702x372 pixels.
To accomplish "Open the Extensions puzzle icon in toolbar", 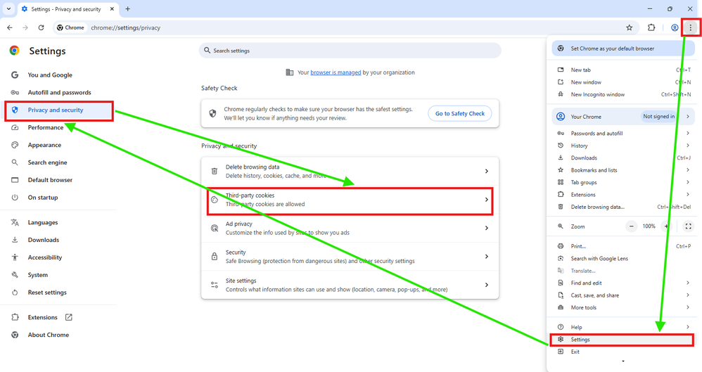I will click(x=651, y=27).
